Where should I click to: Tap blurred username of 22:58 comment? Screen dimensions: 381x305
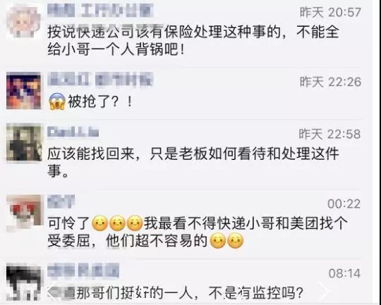[x=73, y=132]
